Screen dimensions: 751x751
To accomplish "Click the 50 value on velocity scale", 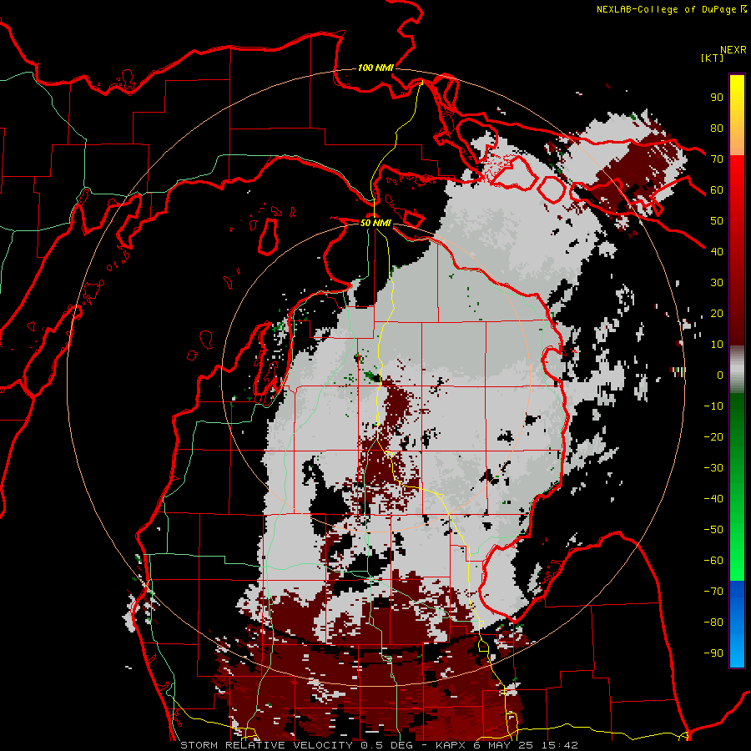I will point(717,221).
